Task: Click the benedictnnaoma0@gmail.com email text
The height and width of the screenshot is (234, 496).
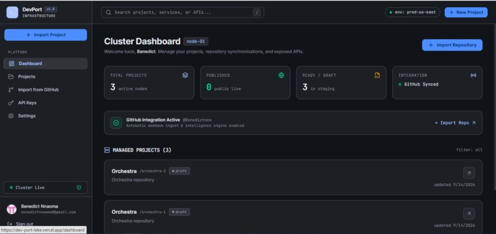Action: click(49, 213)
